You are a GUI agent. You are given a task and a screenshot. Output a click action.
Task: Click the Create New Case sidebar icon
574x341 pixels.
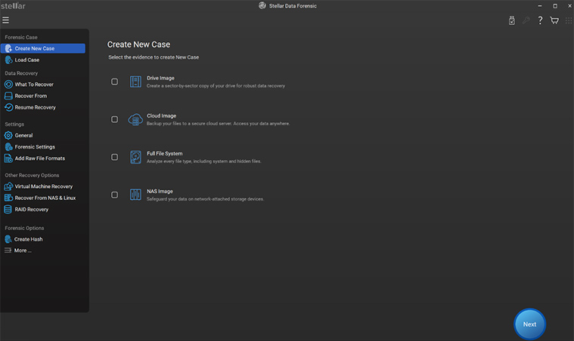pos(8,48)
